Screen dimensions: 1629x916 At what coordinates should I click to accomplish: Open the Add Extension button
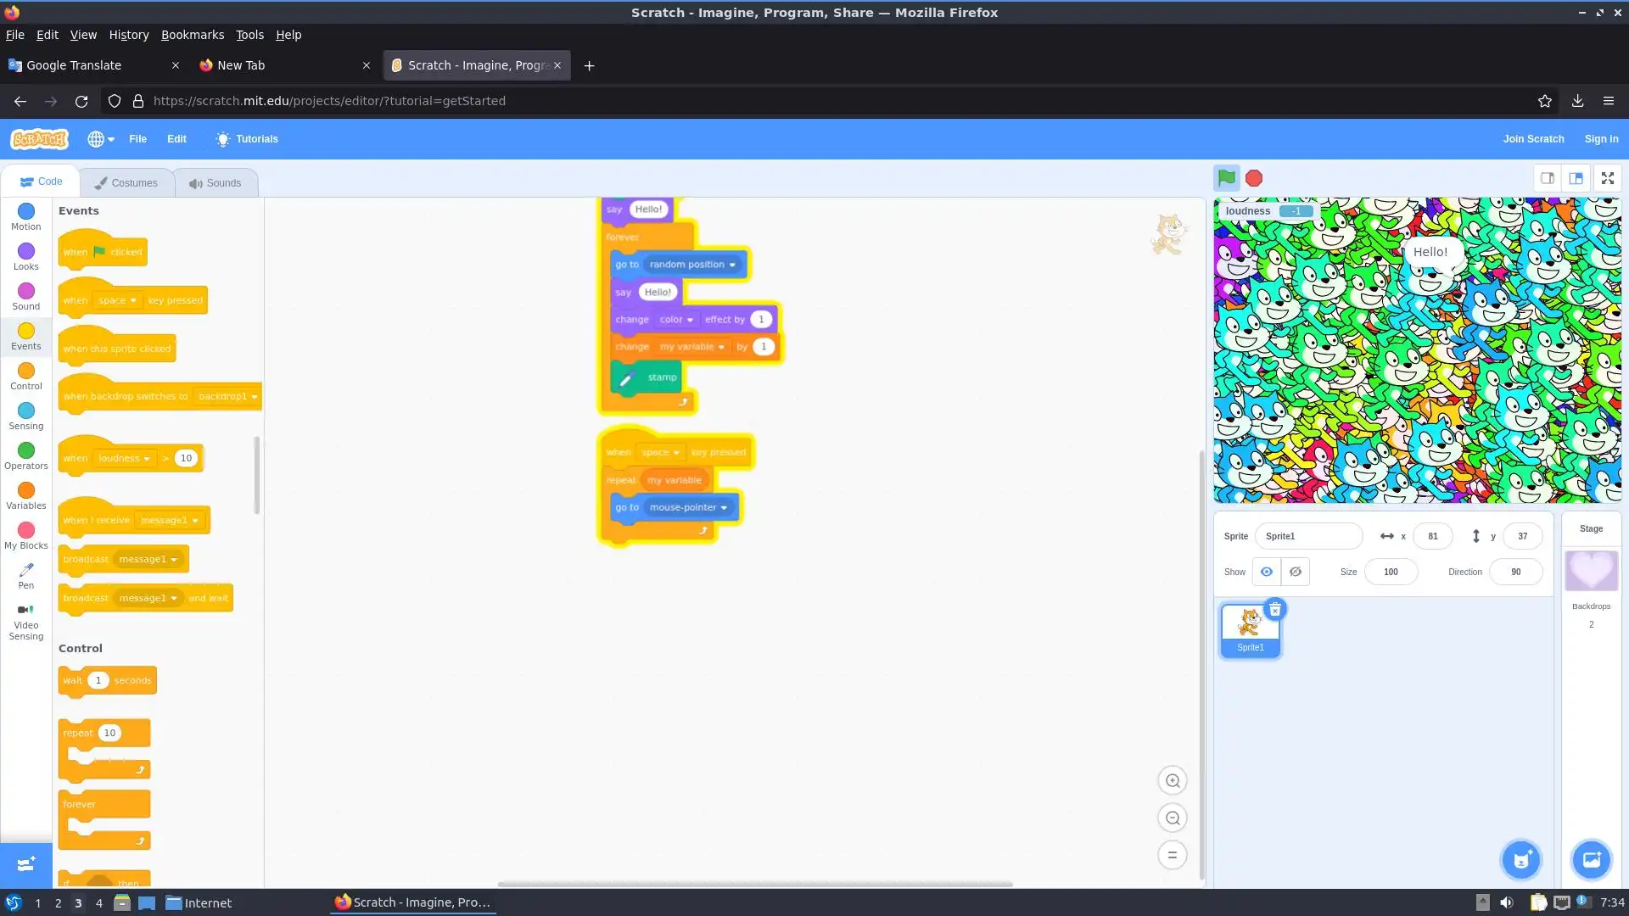25,864
